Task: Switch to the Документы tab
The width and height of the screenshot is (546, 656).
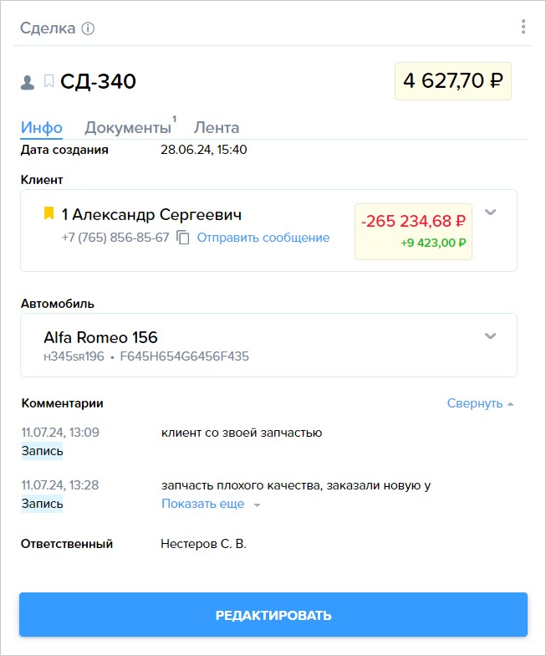Action: click(128, 127)
